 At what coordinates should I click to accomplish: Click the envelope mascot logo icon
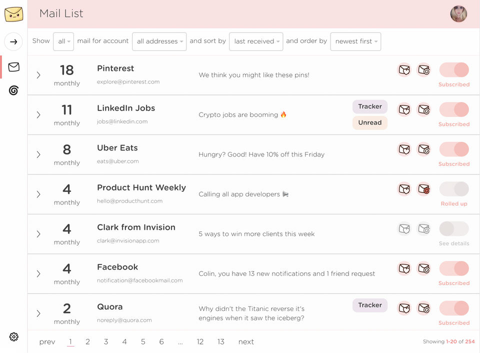[13, 14]
